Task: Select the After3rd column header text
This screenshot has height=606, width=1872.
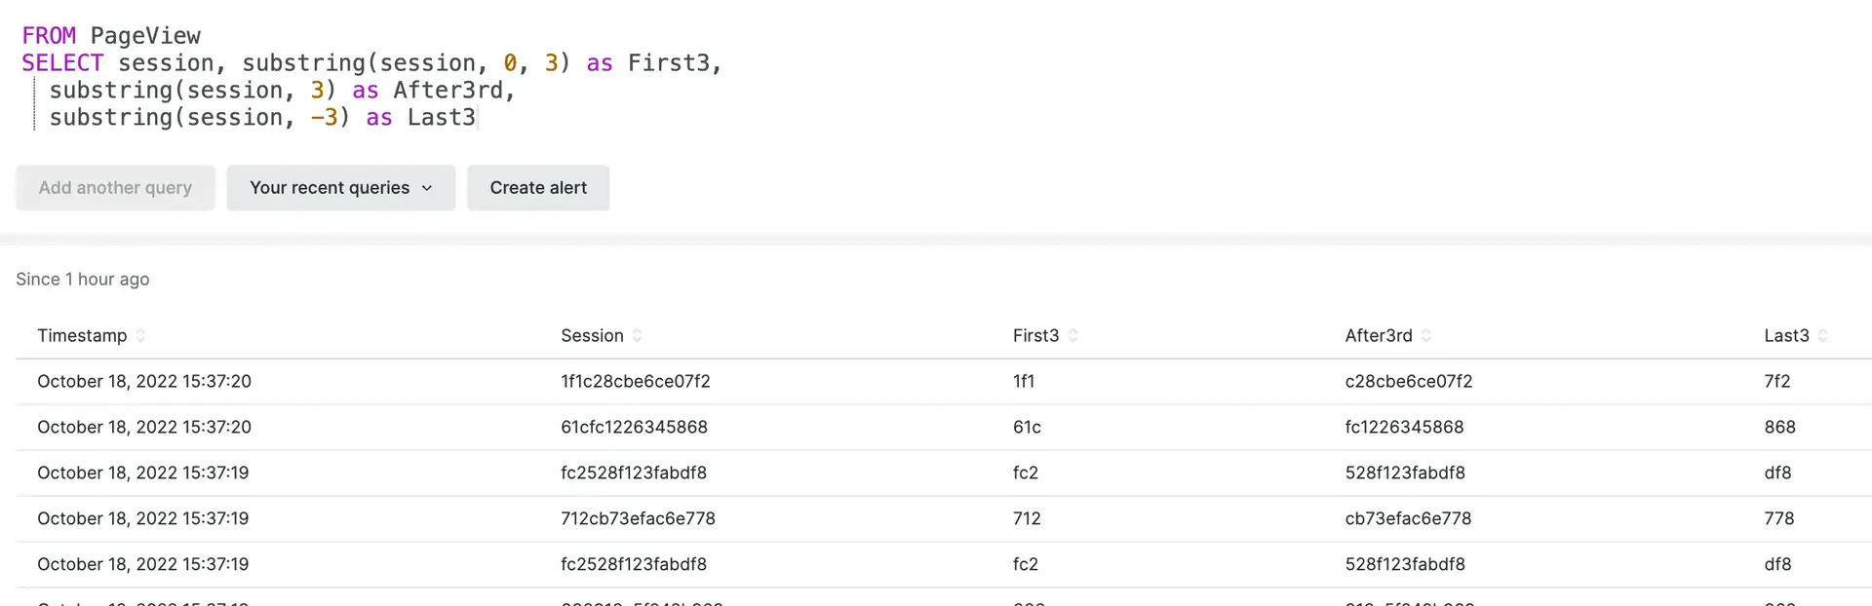Action: coord(1379,335)
